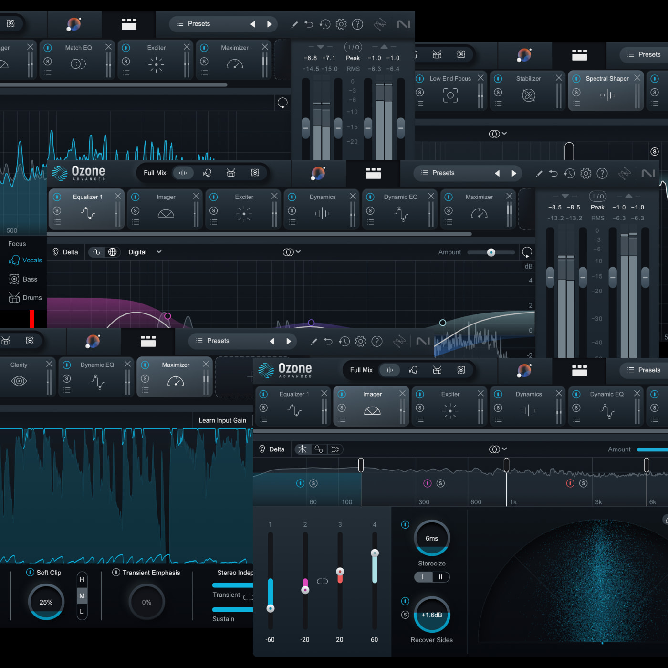The width and height of the screenshot is (668, 668).
Task: Click the band link icon between Imager sliders
Action: coord(323,581)
